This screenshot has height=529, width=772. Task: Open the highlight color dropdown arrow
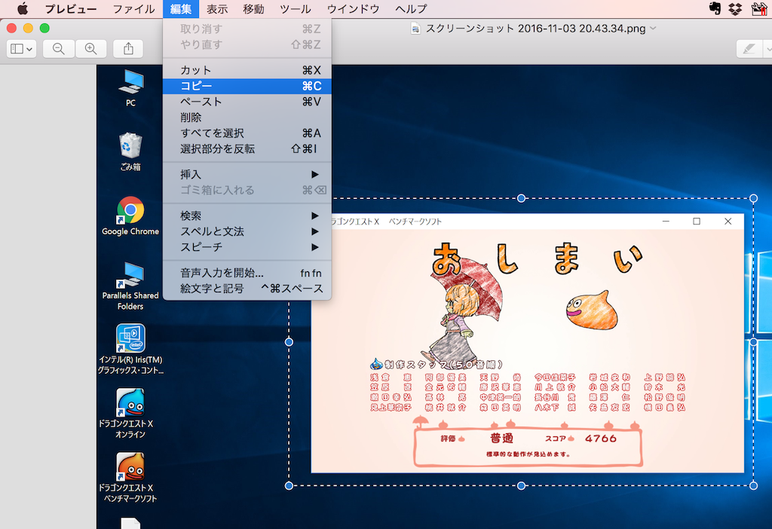pos(767,48)
